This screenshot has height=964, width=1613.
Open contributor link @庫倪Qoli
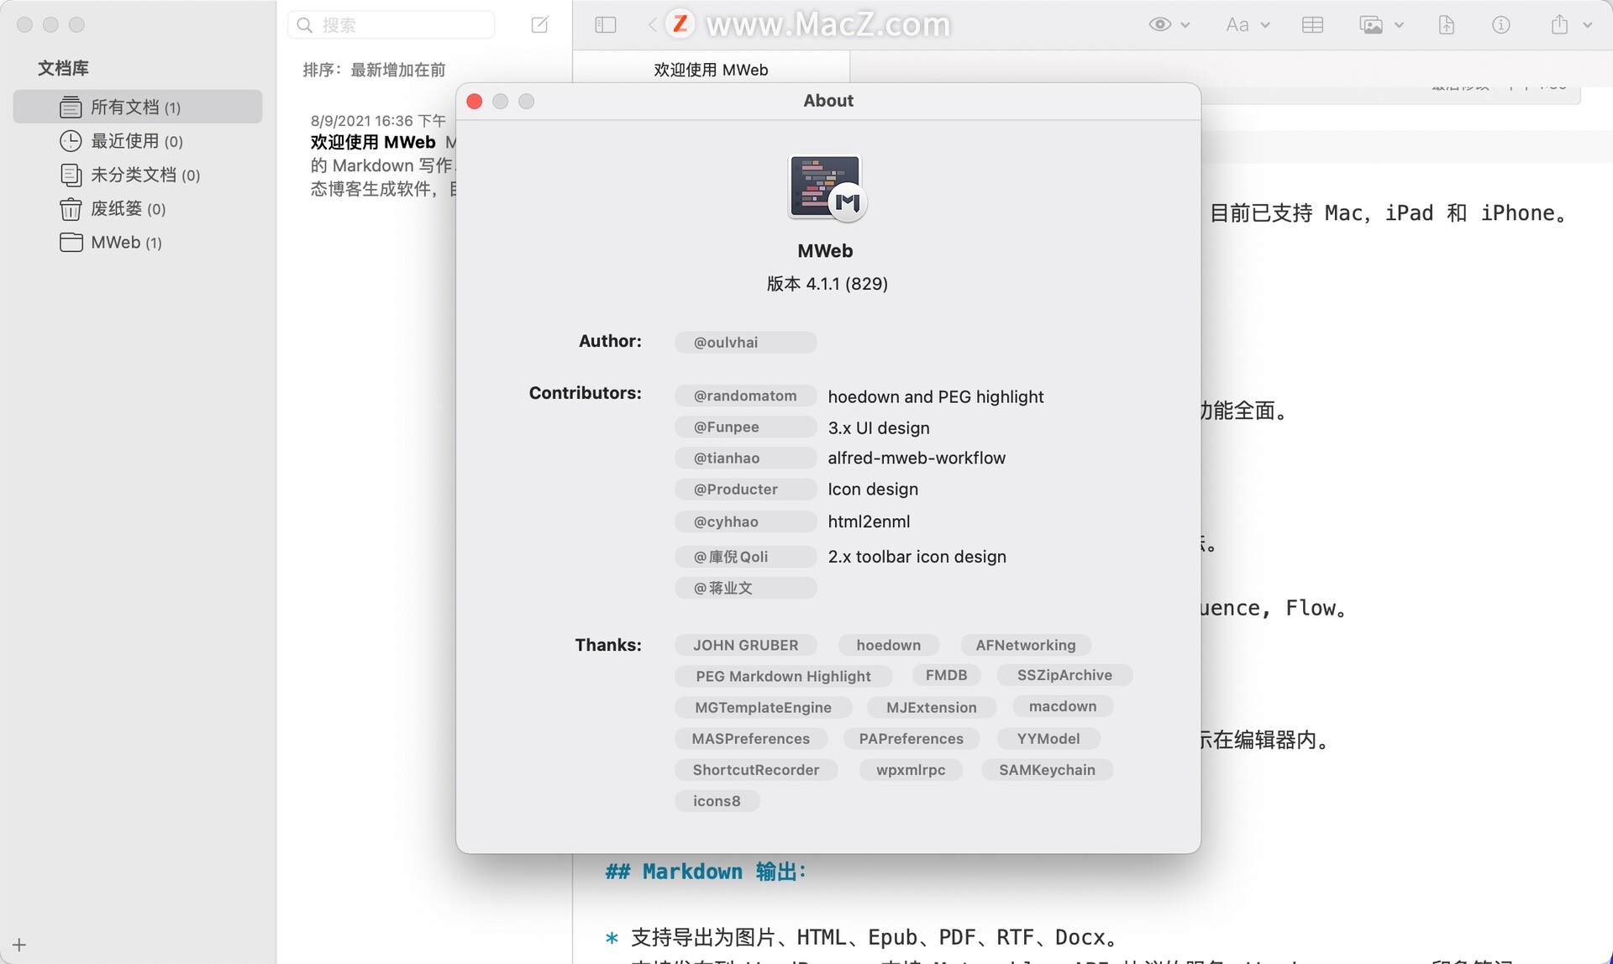745,557
